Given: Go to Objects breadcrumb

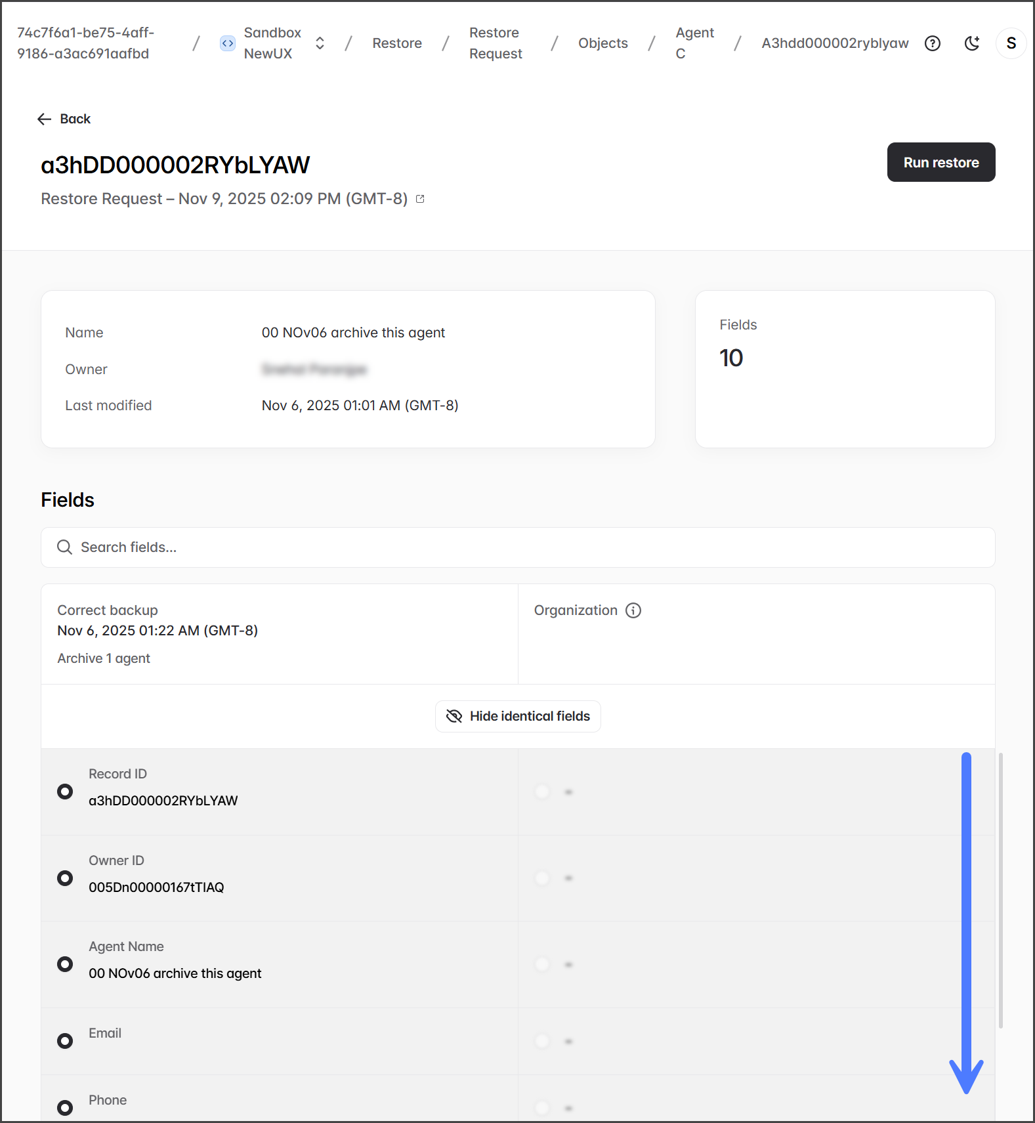Looking at the screenshot, I should pyautogui.click(x=602, y=43).
